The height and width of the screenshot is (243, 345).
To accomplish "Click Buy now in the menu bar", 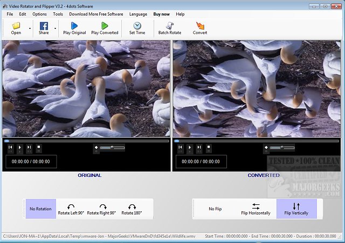I will pos(161,14).
